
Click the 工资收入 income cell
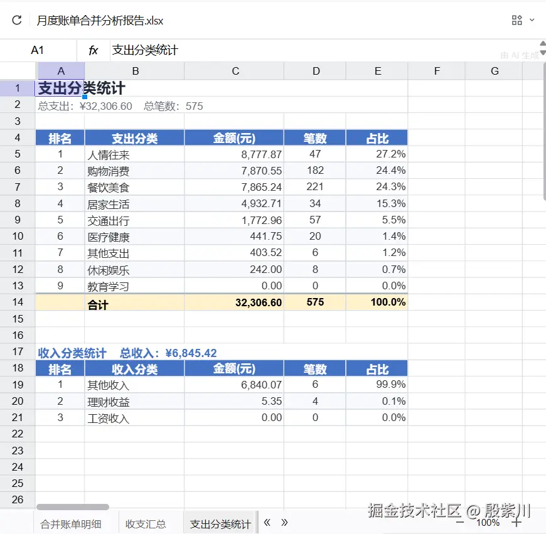point(135,418)
